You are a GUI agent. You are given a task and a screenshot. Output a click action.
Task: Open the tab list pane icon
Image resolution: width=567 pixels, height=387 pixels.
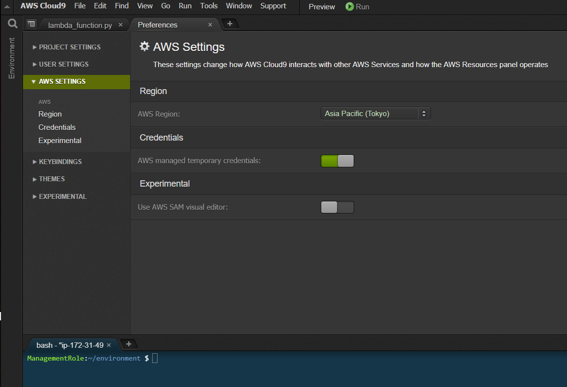pyautogui.click(x=31, y=24)
